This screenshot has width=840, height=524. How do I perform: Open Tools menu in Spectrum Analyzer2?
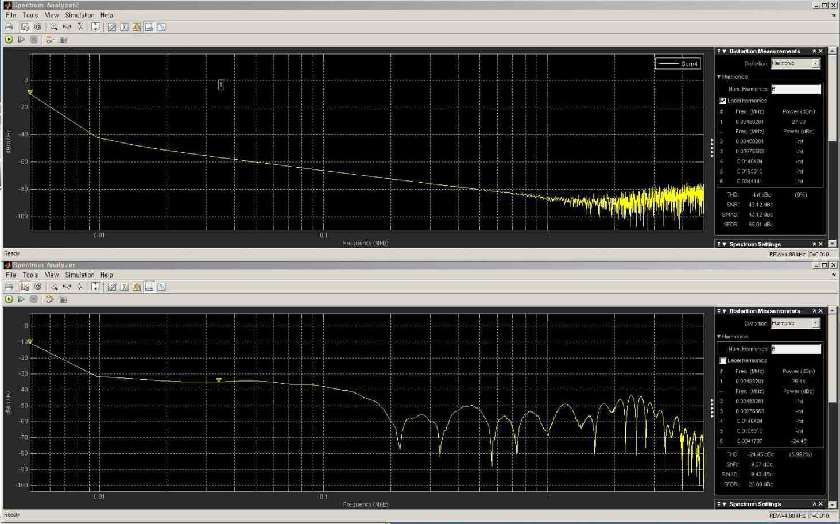click(x=30, y=15)
